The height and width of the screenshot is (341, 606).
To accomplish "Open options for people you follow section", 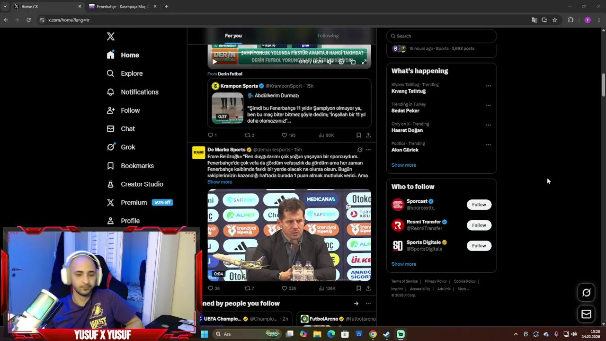I will (x=368, y=304).
